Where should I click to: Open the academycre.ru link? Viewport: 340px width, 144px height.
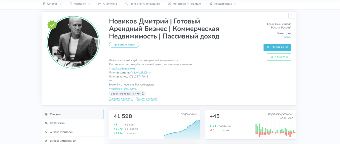click(122, 68)
